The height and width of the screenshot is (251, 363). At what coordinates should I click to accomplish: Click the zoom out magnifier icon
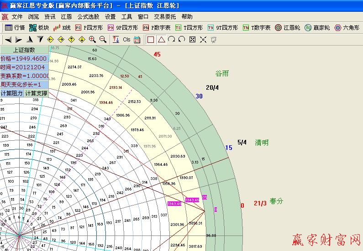click(103, 40)
